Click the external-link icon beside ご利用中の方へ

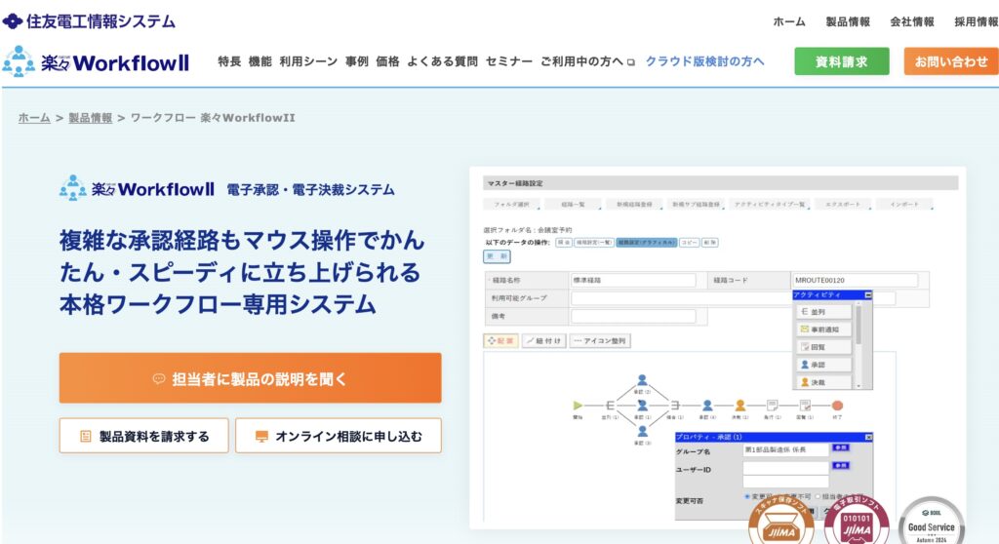(x=631, y=62)
